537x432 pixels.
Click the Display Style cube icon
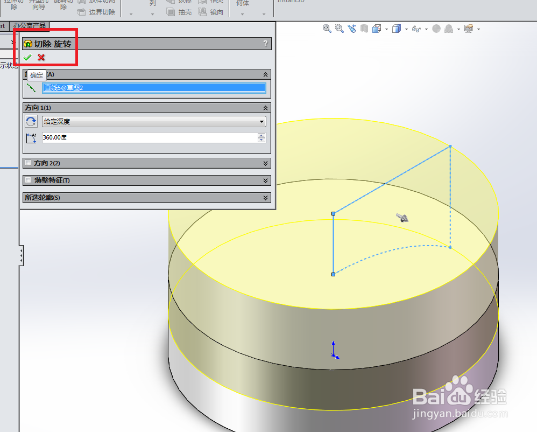[397, 29]
